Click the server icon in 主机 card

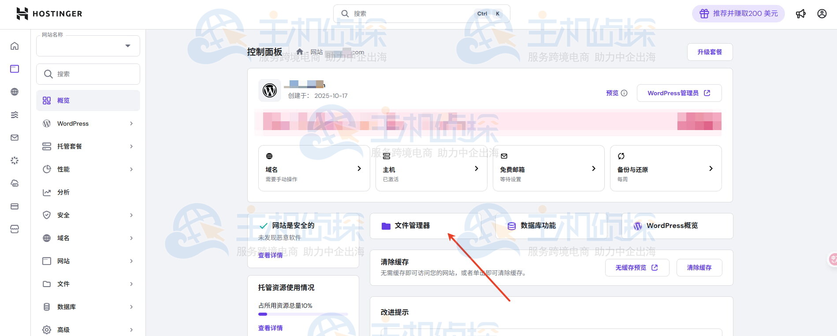[x=387, y=156]
